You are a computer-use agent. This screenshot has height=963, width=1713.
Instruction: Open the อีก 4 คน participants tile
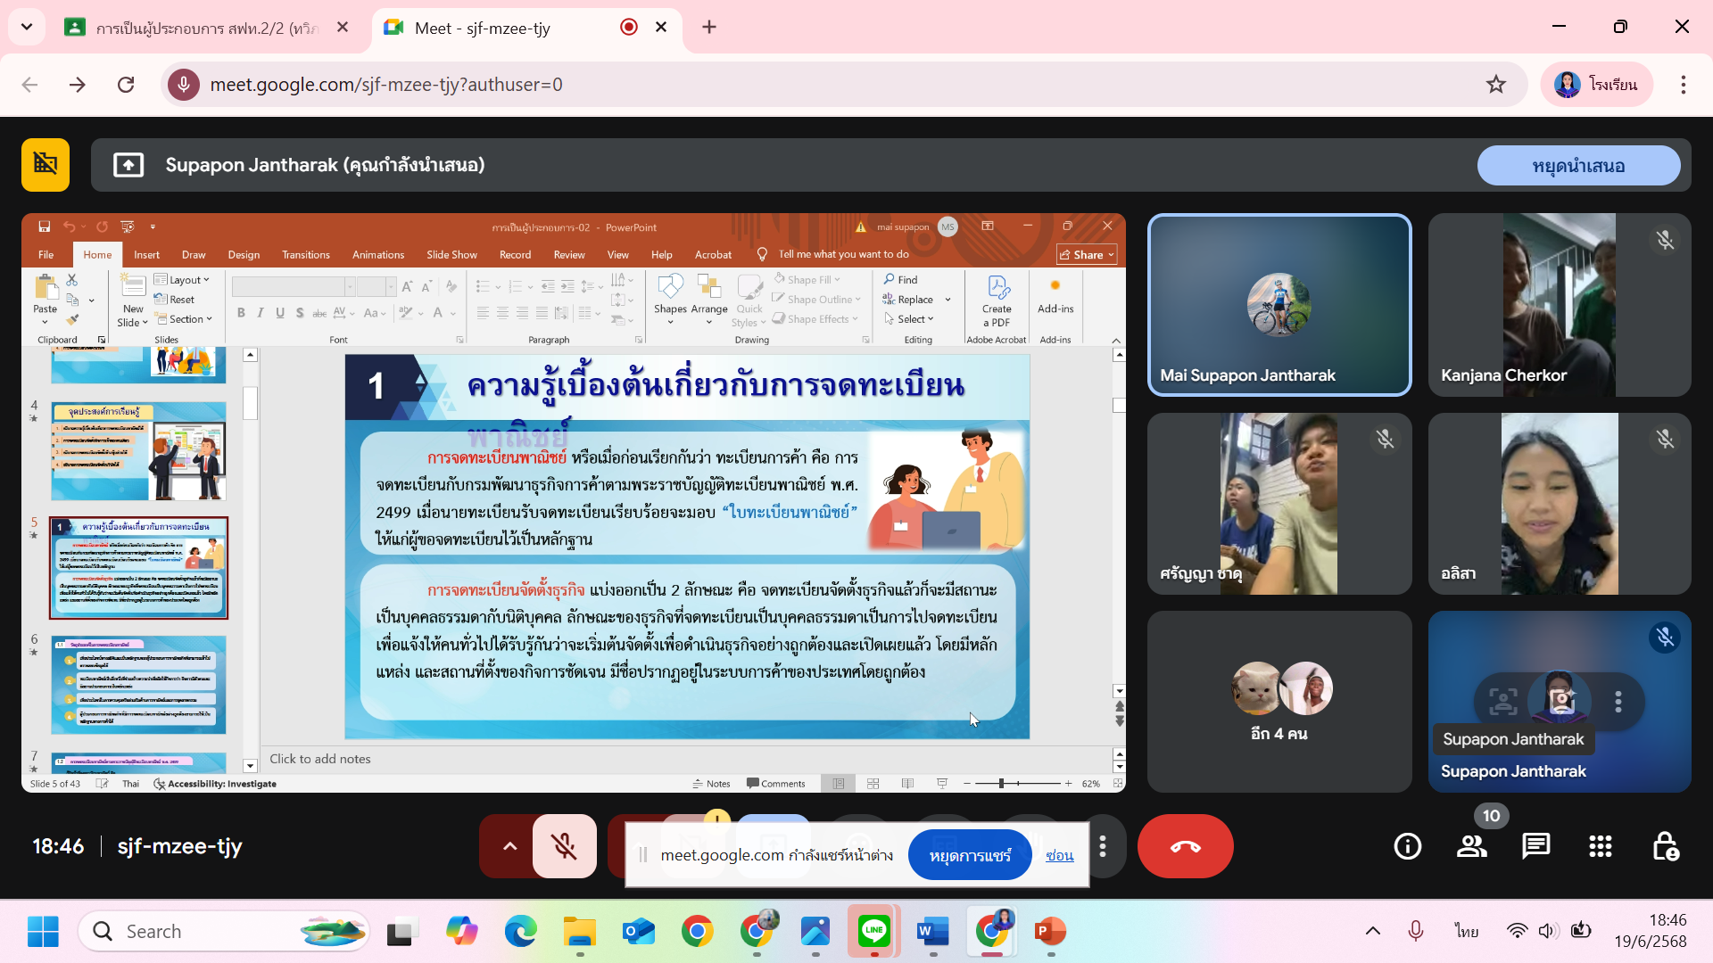point(1279,702)
